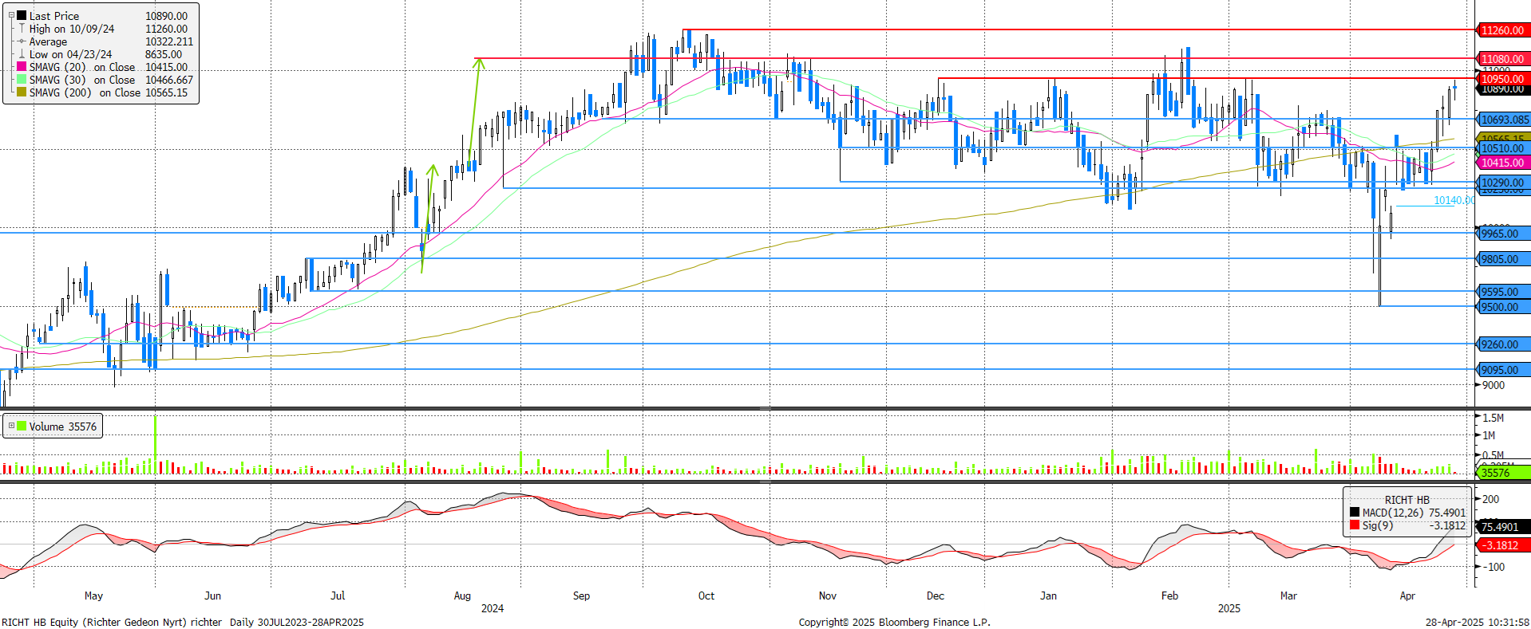Click the magenta SMAVG (20) swatch
The height and width of the screenshot is (629, 1531).
[x=22, y=67]
